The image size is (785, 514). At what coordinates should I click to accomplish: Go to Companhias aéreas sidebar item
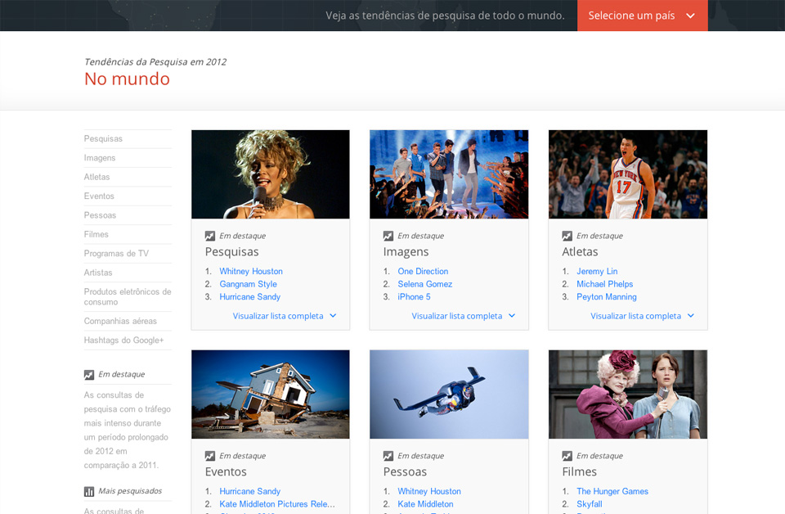(x=120, y=321)
